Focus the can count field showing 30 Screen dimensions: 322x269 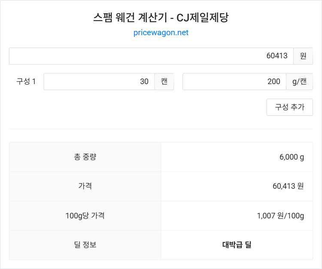tap(99, 82)
